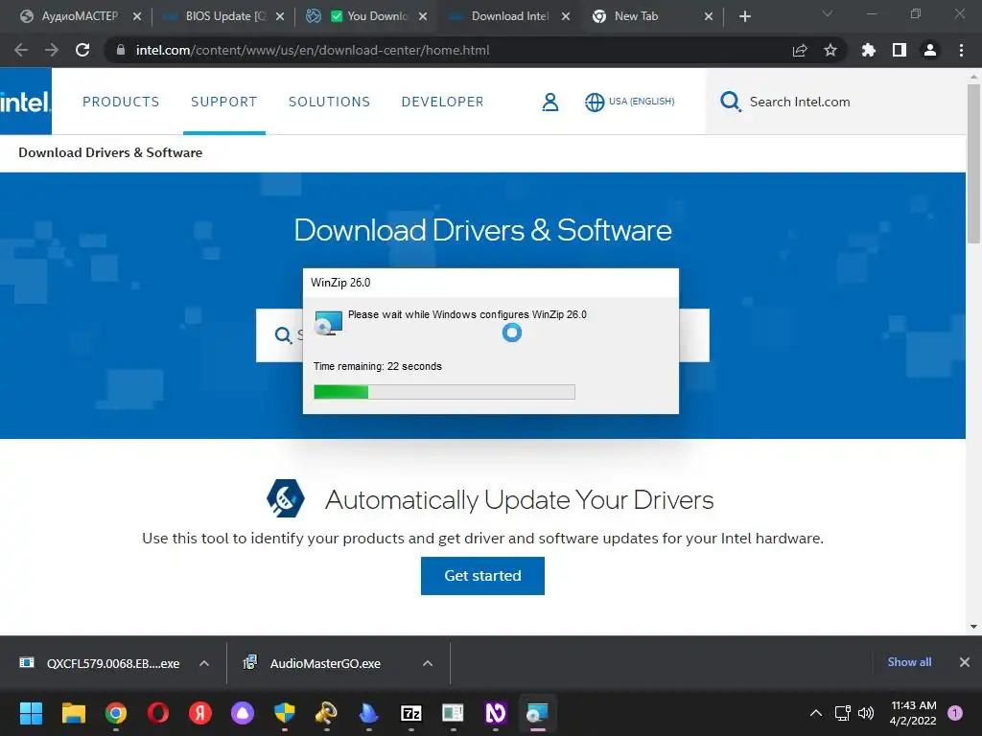
Task: Open PRODUCTS menu
Action: coord(121,102)
